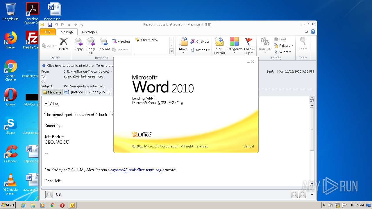
Task: Switch to the Developer tab
Action: [90, 32]
